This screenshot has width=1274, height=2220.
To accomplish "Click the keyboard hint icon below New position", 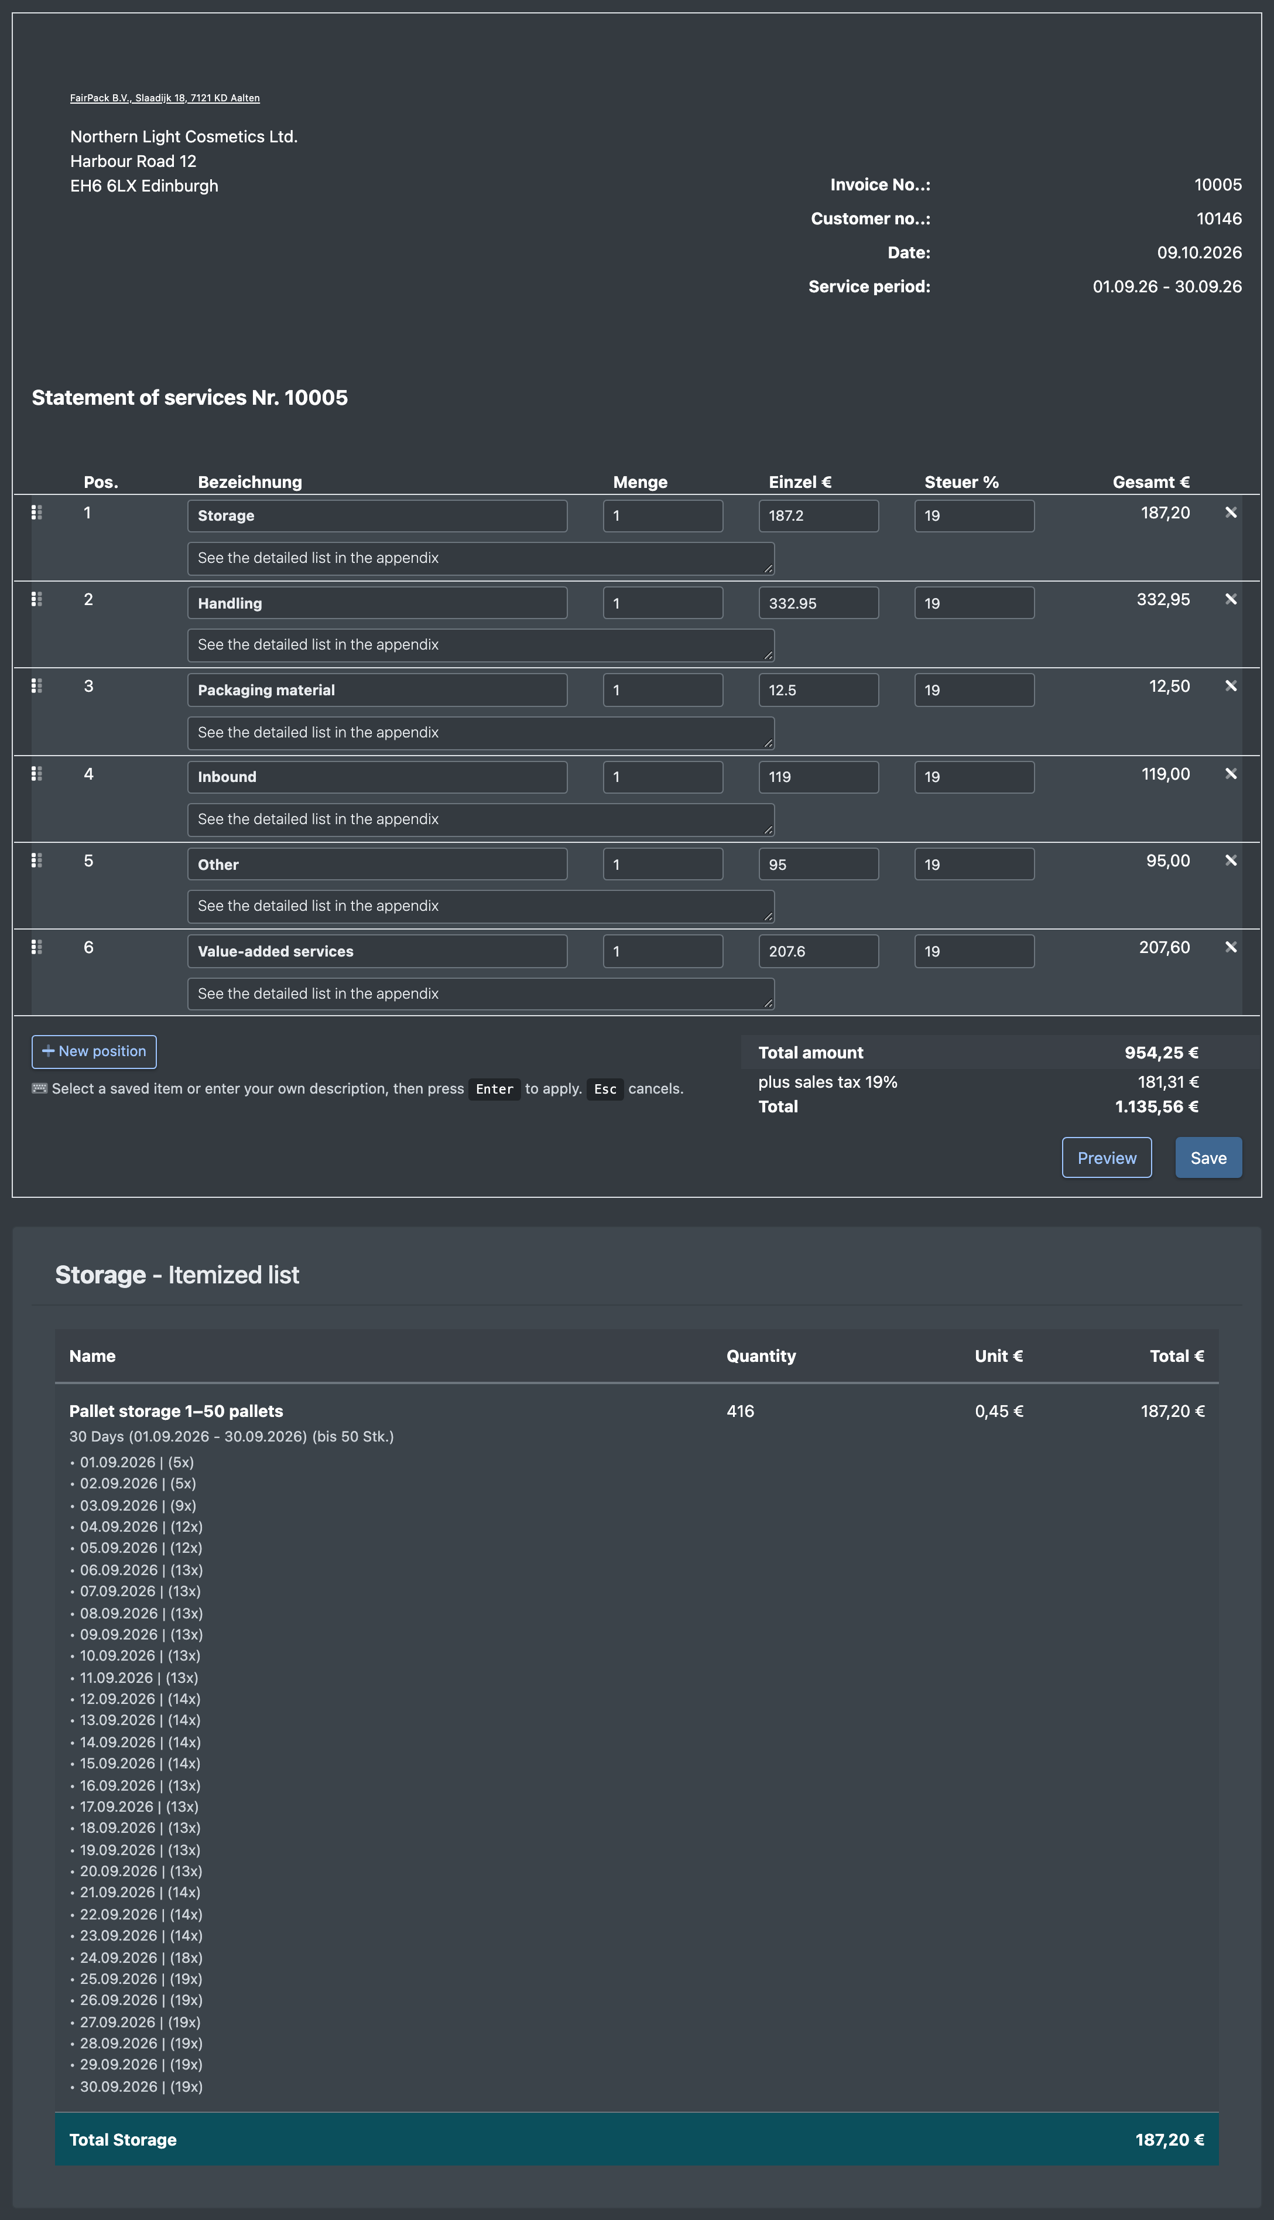I will click(x=39, y=1088).
